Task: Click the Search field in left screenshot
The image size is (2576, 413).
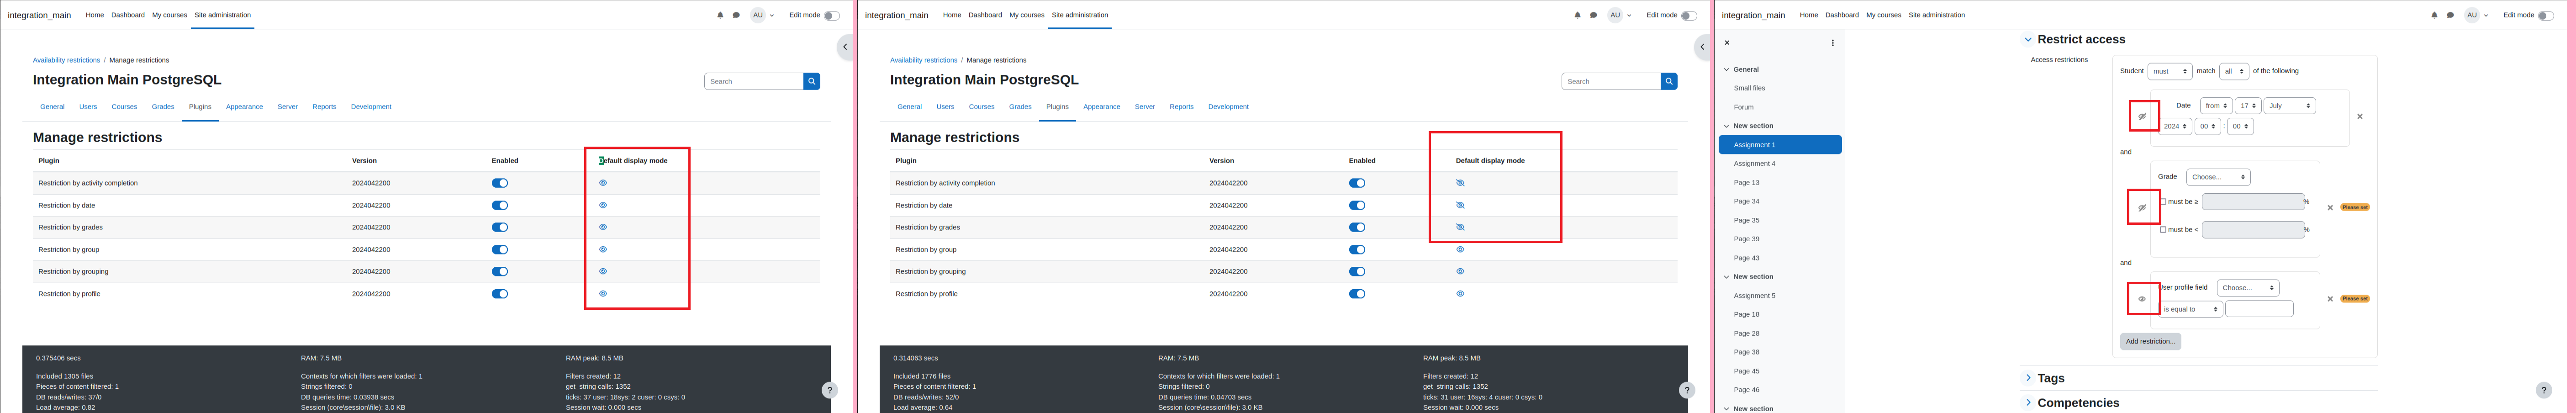Action: 754,81
